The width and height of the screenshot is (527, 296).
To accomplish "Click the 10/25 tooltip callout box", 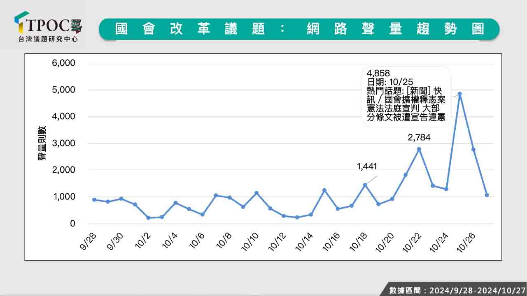I will pyautogui.click(x=406, y=96).
